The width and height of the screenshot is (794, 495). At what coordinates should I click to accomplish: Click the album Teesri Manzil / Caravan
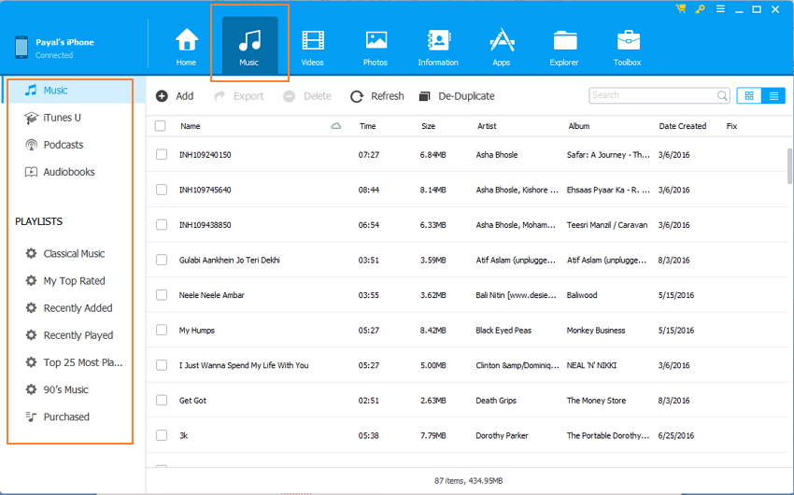click(x=607, y=225)
